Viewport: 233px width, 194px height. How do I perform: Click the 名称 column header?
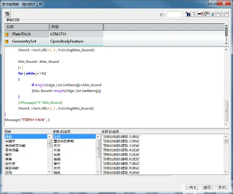tap(27, 27)
